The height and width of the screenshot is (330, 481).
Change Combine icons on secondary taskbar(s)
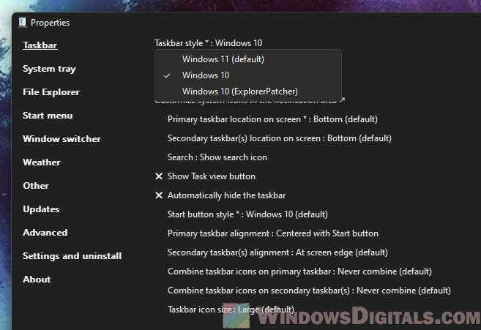tap(309, 290)
